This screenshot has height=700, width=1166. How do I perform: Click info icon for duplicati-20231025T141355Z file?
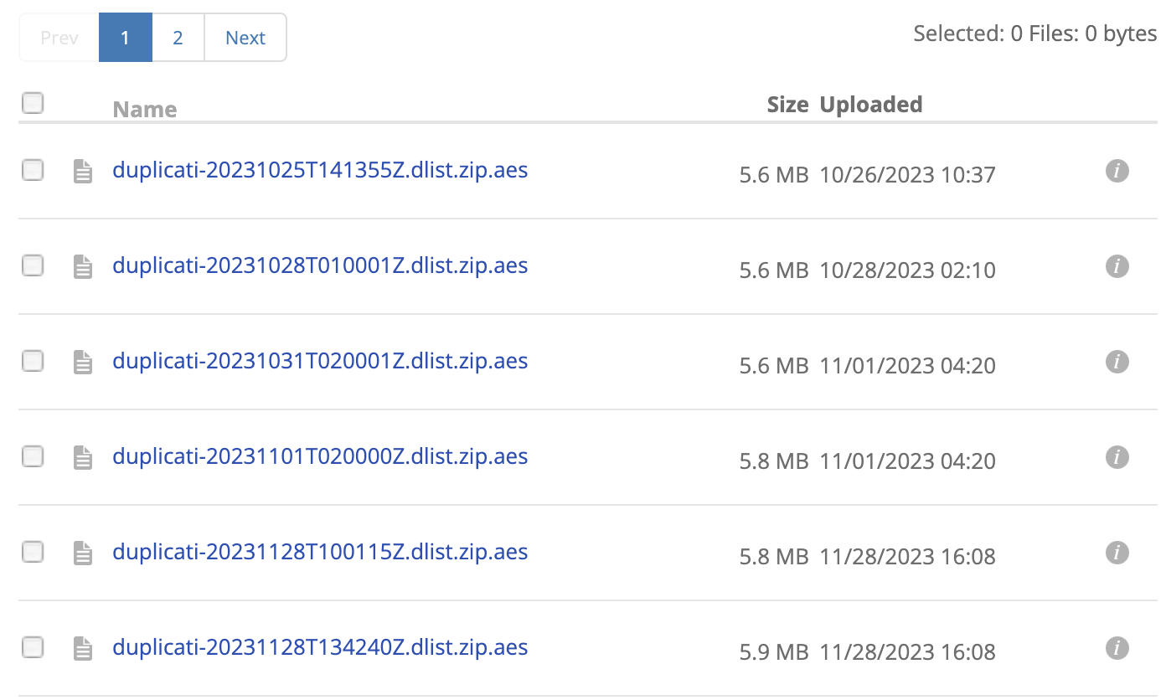point(1117,172)
